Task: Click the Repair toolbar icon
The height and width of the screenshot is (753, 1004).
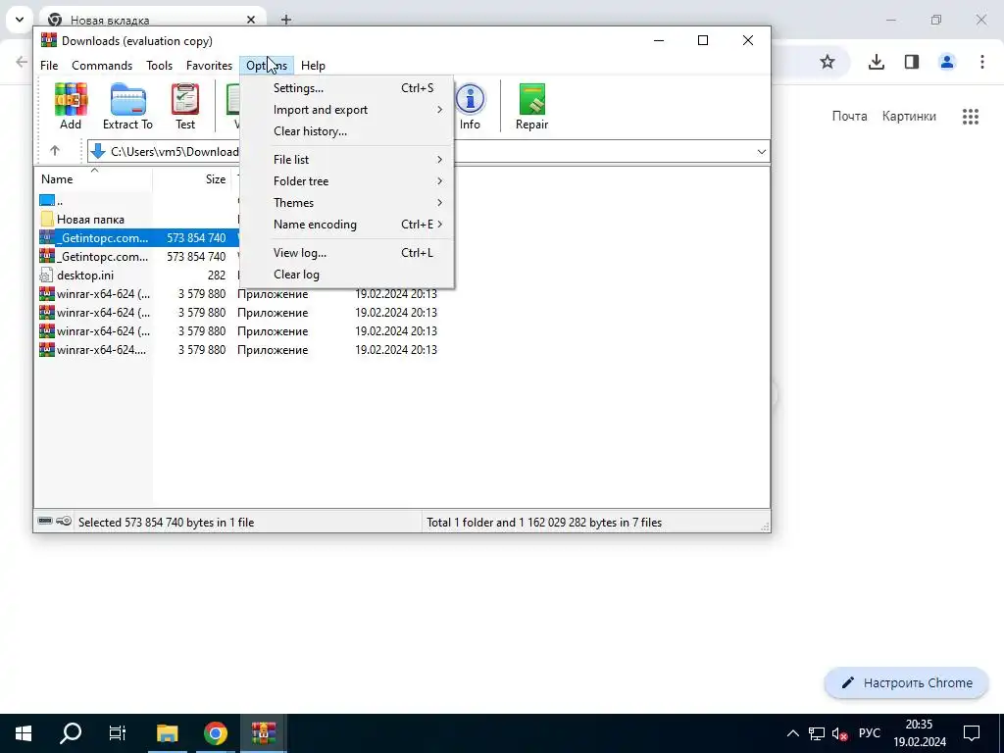Action: coord(532,107)
